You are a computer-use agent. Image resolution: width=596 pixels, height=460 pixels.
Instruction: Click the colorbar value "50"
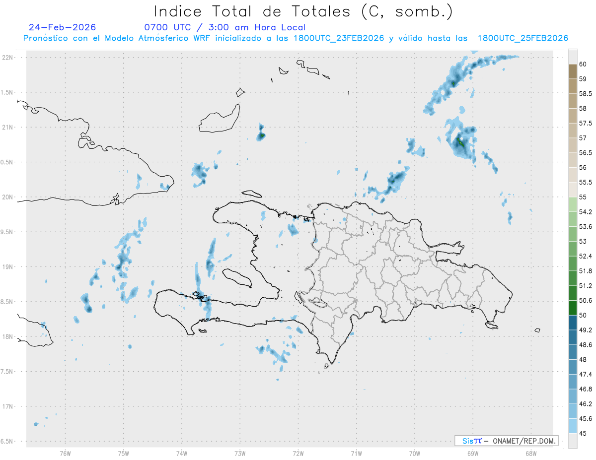click(583, 315)
